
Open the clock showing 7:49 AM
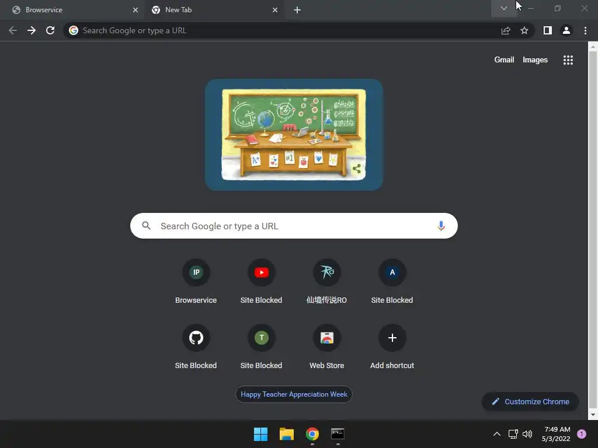click(556, 434)
